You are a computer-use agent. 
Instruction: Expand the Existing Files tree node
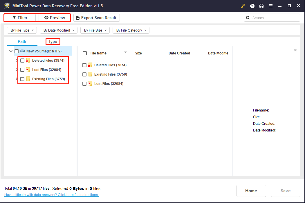[x=17, y=79]
